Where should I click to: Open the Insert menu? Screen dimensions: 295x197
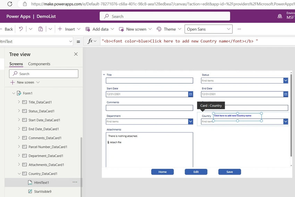point(69,29)
